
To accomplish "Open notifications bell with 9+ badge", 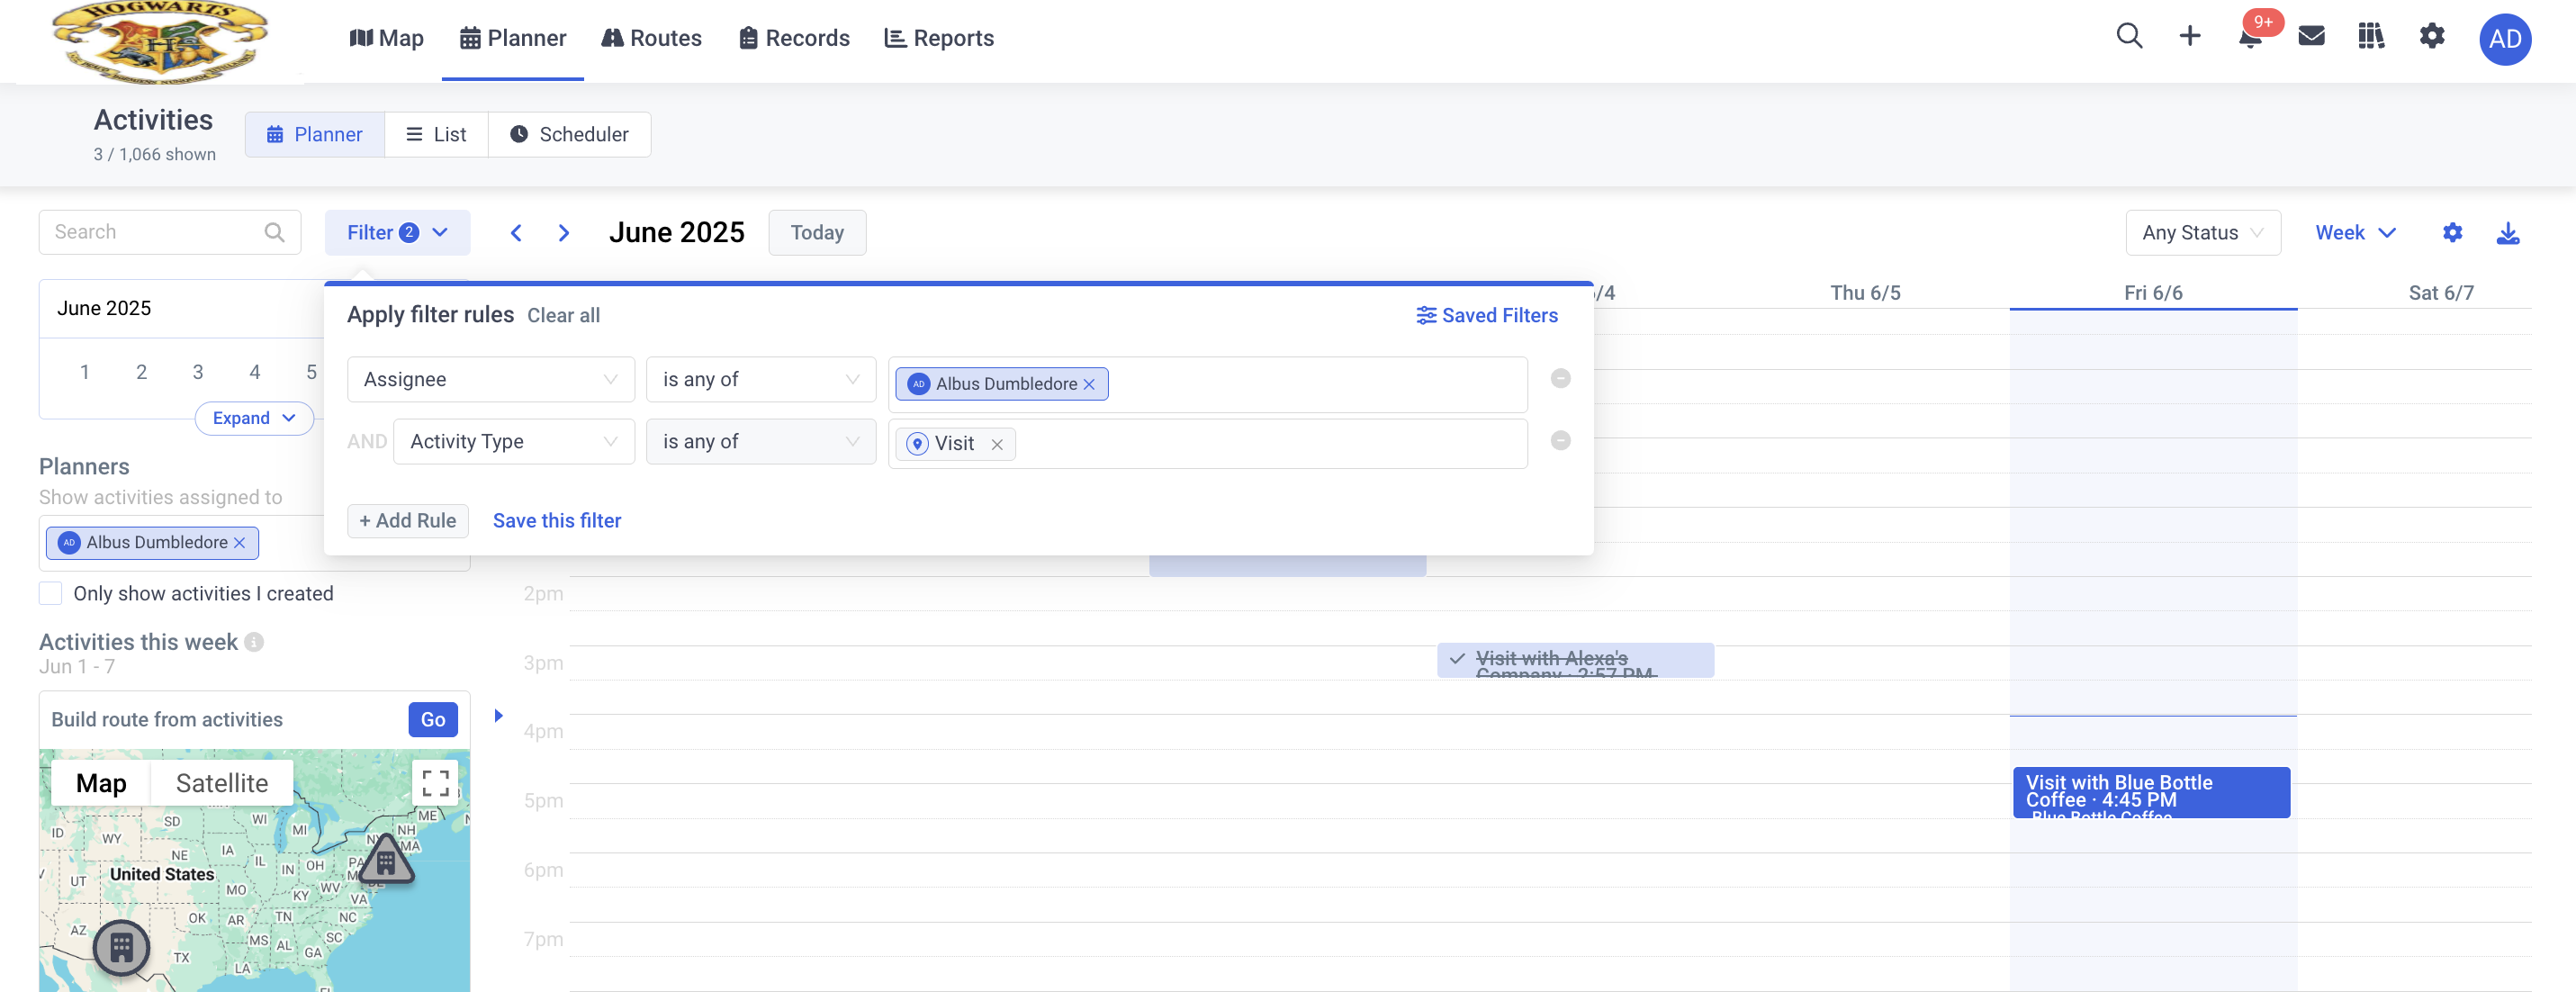I will click(x=2250, y=38).
